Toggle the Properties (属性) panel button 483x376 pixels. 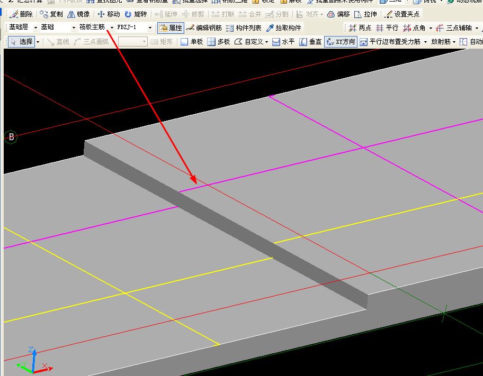171,28
